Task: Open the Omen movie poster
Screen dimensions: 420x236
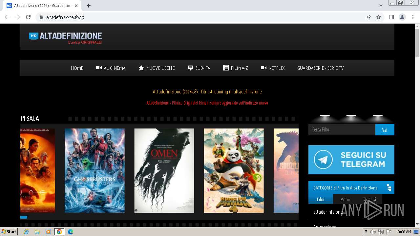Action: (164, 170)
